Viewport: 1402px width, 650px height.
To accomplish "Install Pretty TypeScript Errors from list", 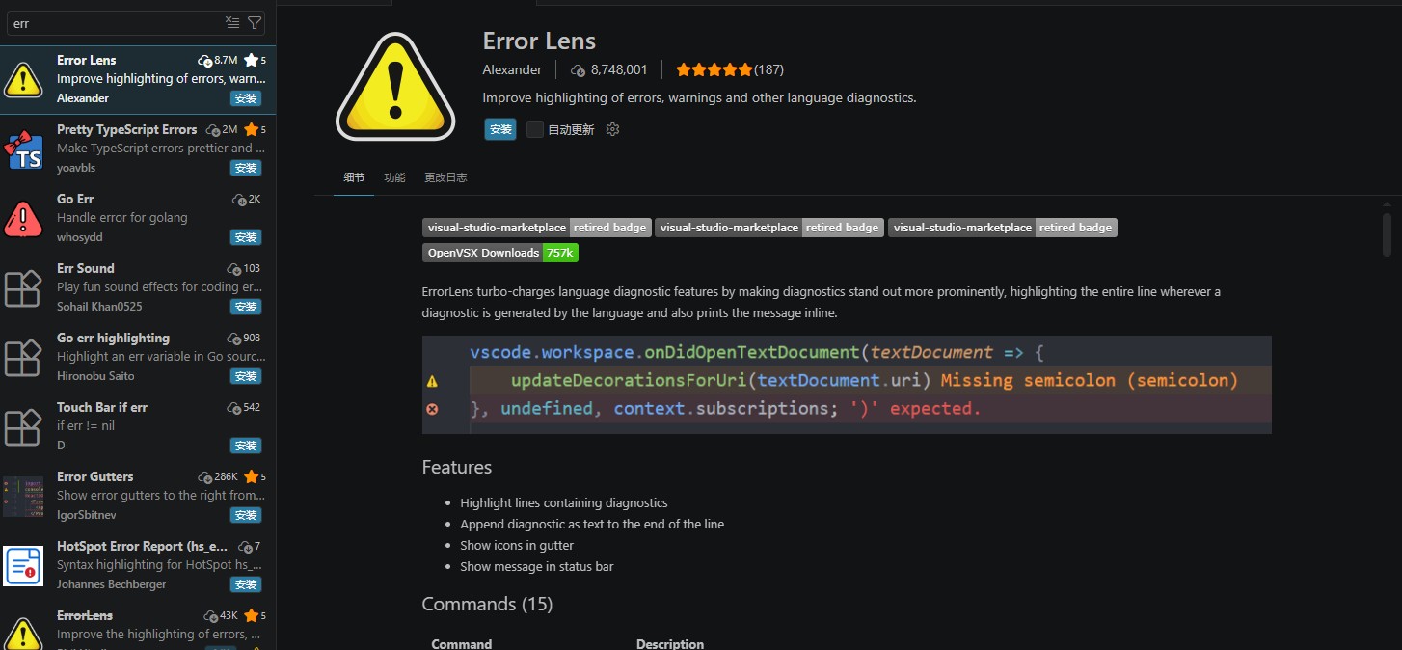I will click(x=246, y=168).
